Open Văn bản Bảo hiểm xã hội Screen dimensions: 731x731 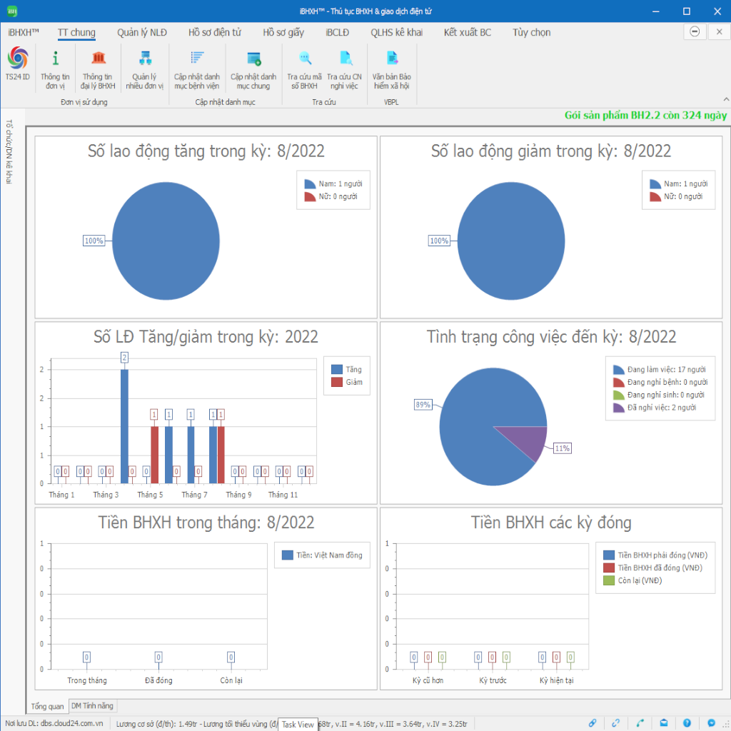[392, 69]
